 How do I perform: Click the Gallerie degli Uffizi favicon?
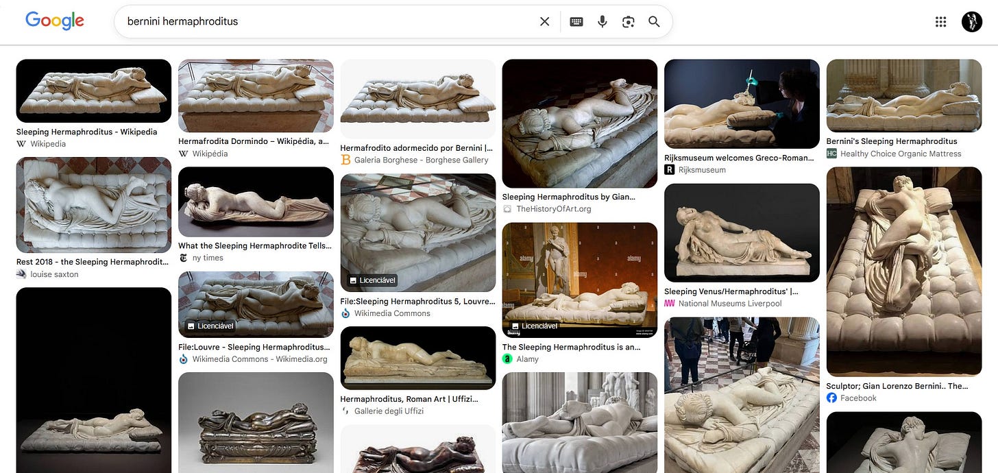tap(345, 411)
